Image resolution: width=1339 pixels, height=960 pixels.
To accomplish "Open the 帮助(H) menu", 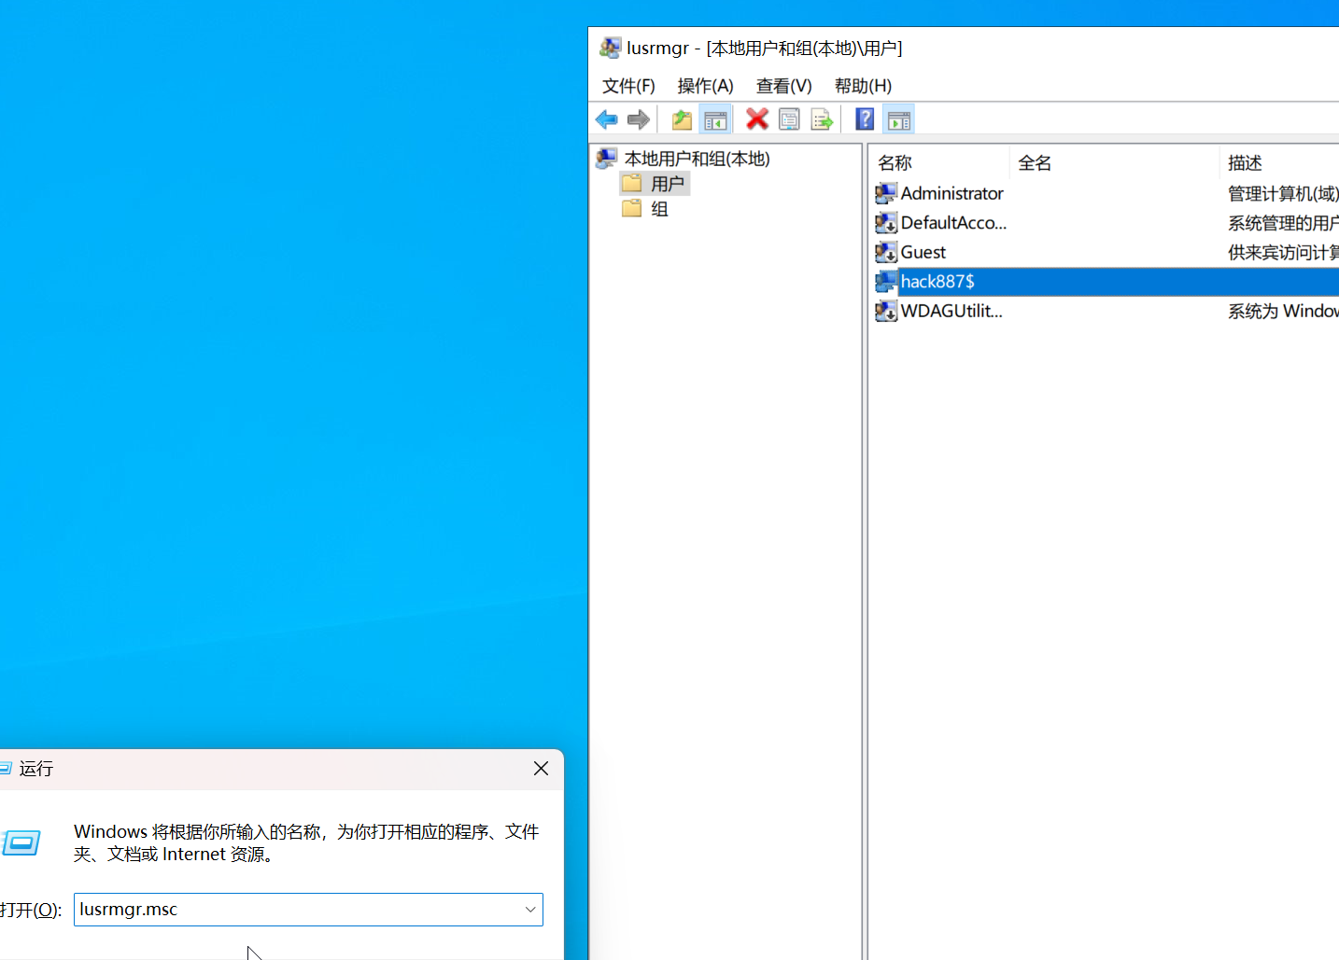I will pos(863,86).
